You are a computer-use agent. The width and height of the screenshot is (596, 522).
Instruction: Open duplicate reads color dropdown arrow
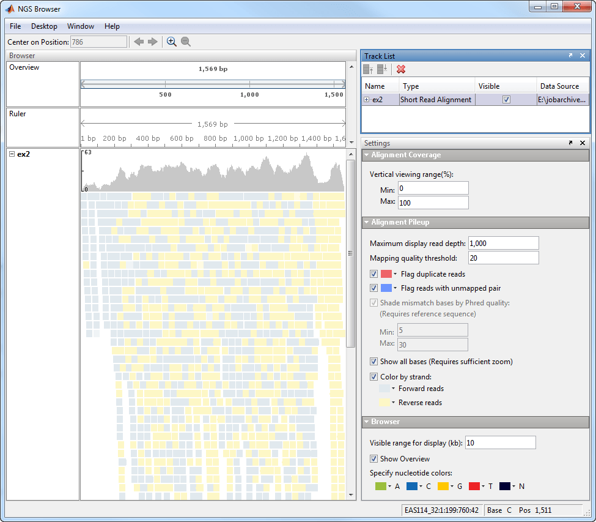pos(395,274)
